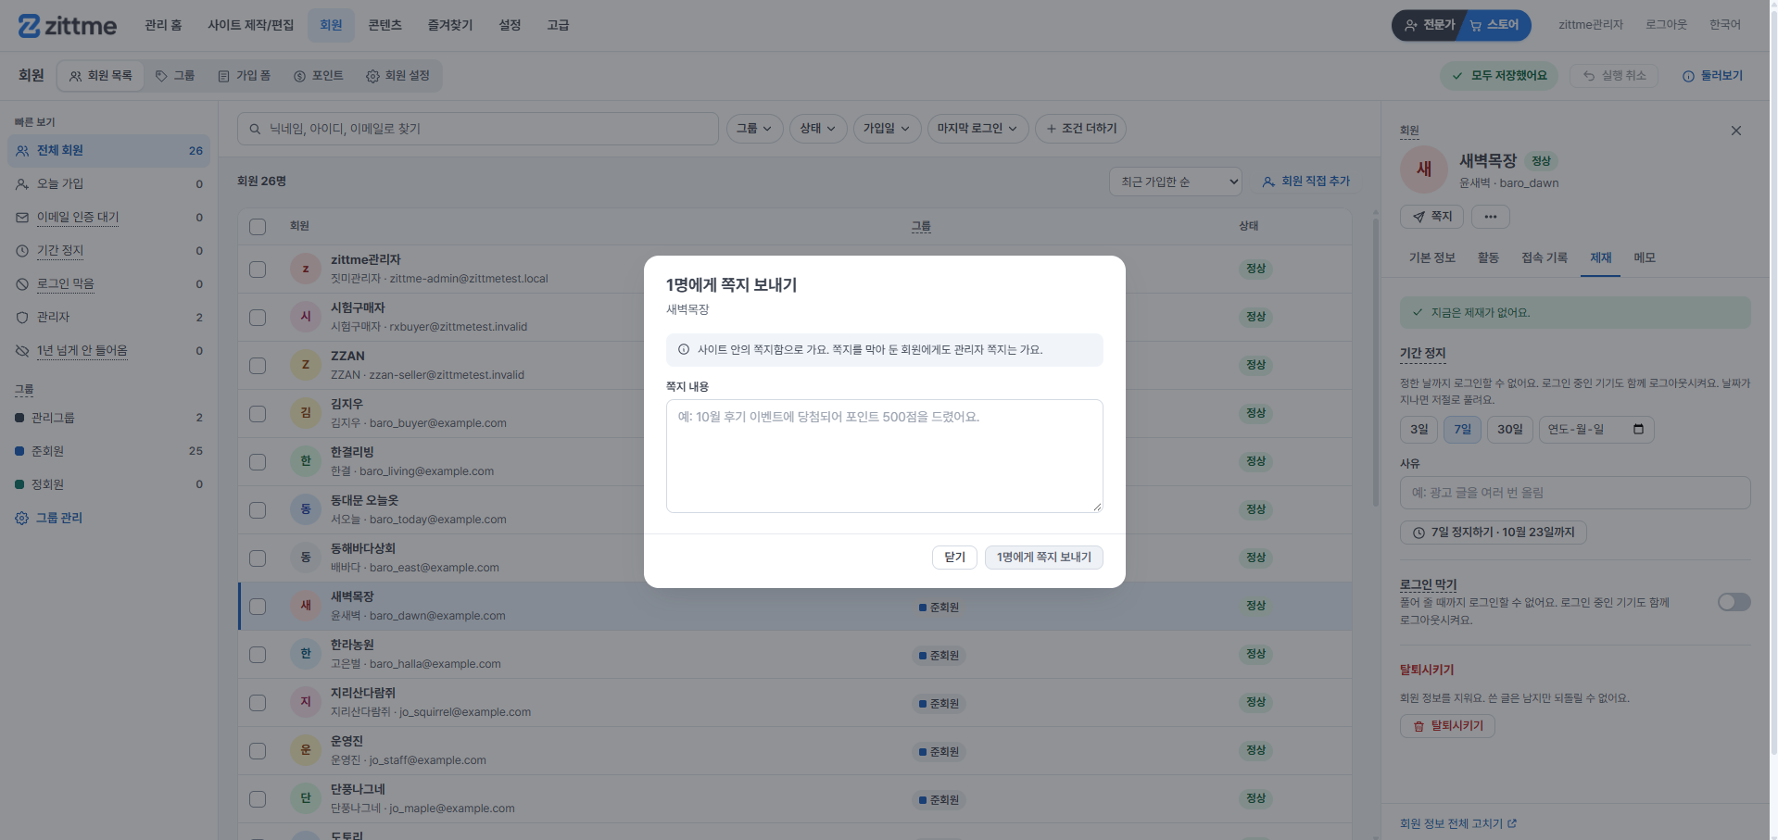Click the clock icon beside 기간 정지
Viewport: 1778px width, 840px height.
click(x=22, y=251)
